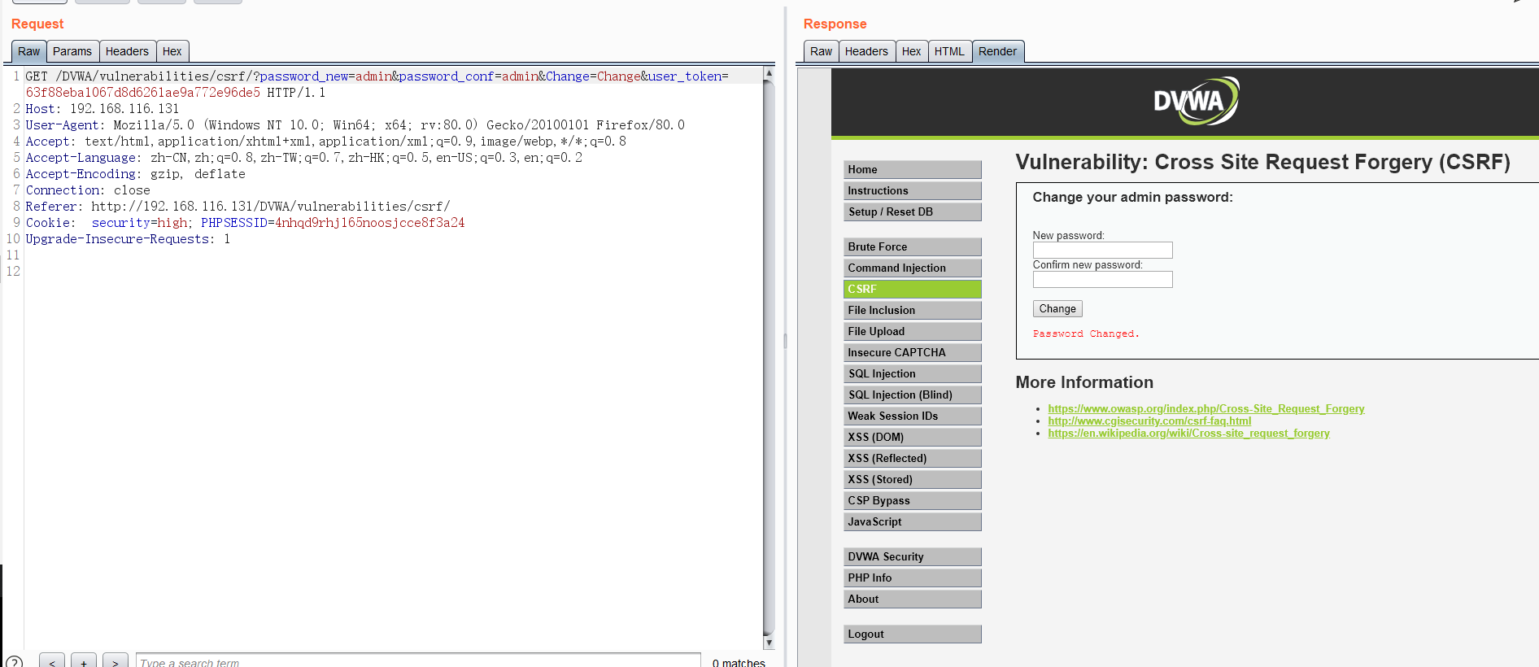1539x667 pixels.
Task: Click the Logout menu item
Action: [912, 634]
